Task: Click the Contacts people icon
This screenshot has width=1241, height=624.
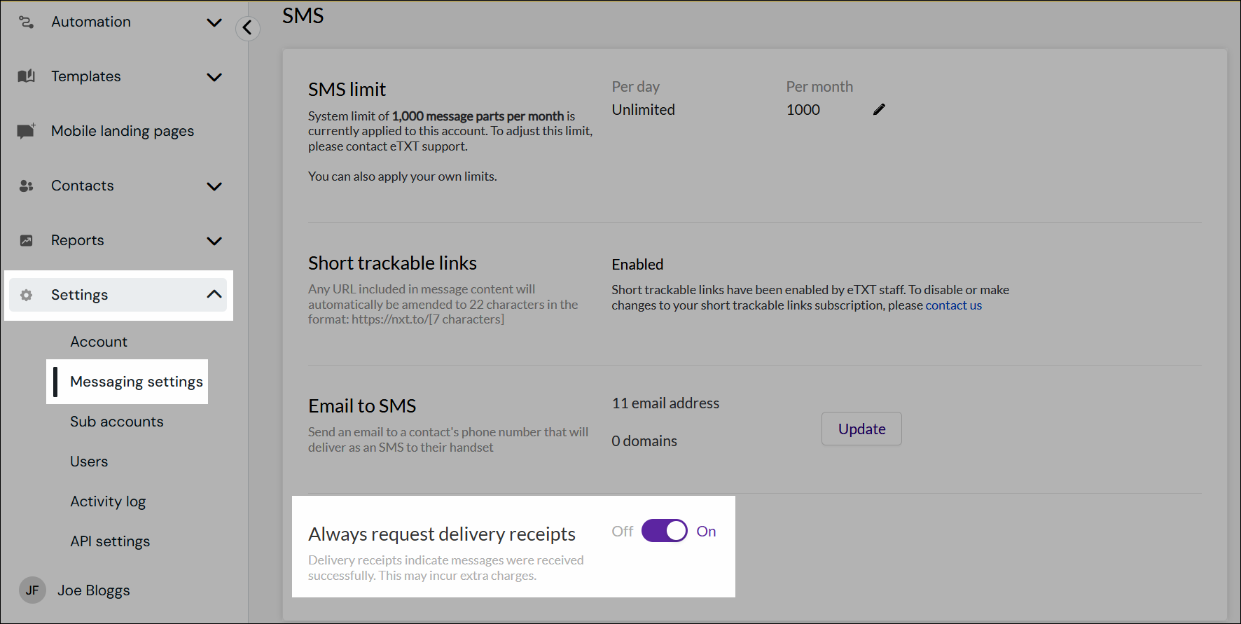Action: coord(26,186)
